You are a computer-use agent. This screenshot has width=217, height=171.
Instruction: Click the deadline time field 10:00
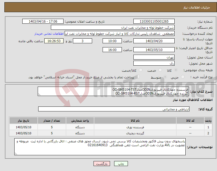coord(112,41)
